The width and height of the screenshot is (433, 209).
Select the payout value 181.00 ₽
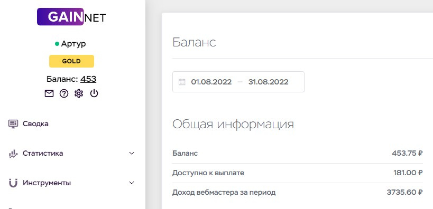408,173
